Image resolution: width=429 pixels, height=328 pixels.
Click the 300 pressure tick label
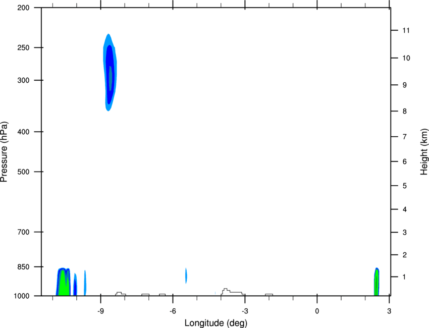[x=23, y=80]
